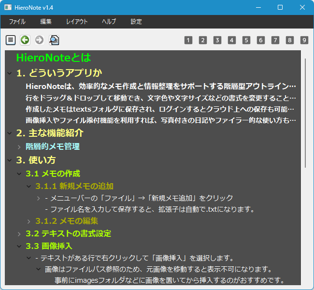Screen dimensions: 314x290
Task: Click the level 8 number button
Action: pyautogui.click(x=290, y=40)
